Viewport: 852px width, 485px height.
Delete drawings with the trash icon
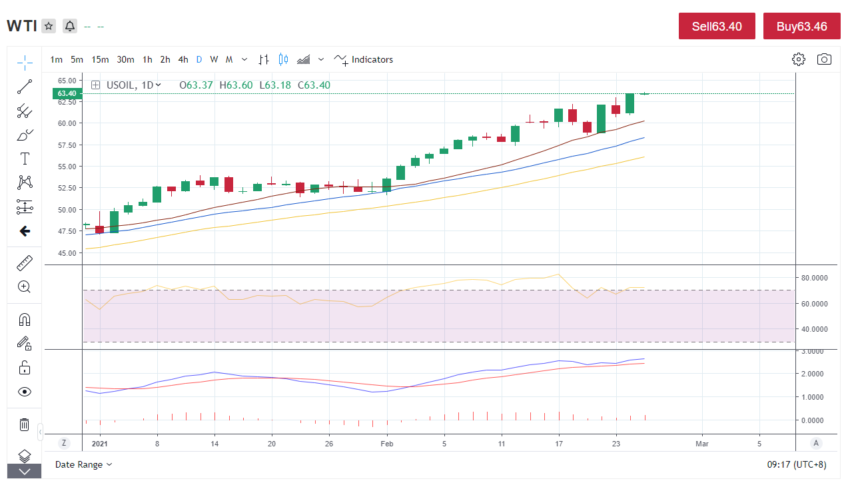pos(25,424)
